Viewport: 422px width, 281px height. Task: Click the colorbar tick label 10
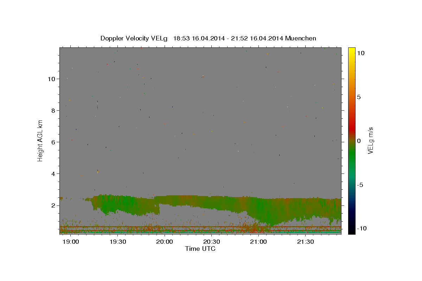pyautogui.click(x=360, y=53)
